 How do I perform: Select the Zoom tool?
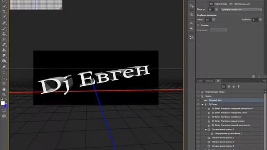[4, 95]
